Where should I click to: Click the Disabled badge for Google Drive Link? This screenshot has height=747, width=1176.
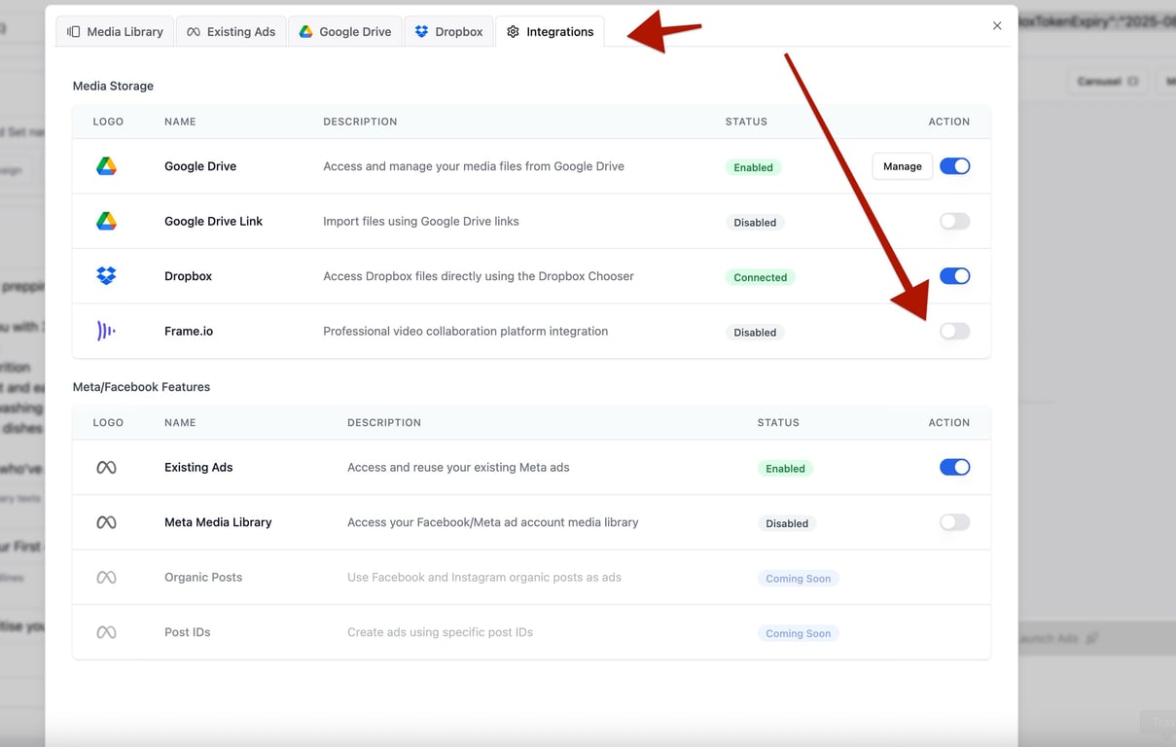click(755, 223)
